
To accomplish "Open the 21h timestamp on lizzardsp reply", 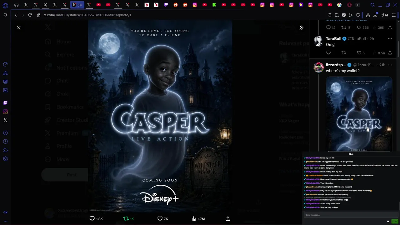I will coord(382,65).
